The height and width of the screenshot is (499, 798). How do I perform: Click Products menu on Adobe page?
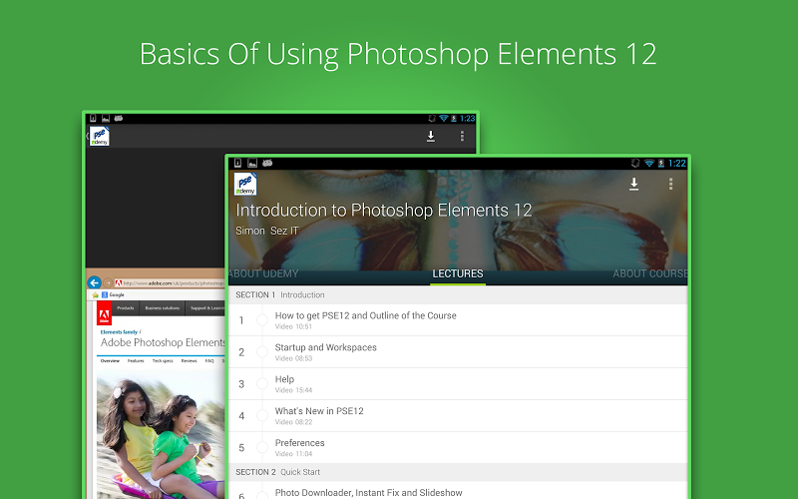pyautogui.click(x=126, y=308)
